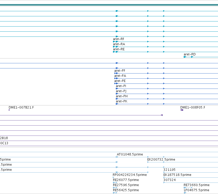
Task: Select the aret-PJ protein label
Action: tap(121, 91)
